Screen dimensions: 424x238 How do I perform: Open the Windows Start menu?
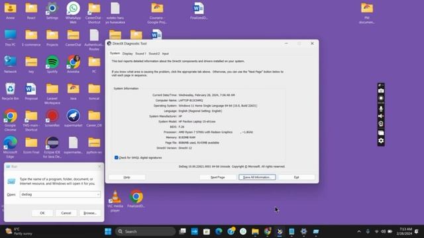[x=108, y=231]
